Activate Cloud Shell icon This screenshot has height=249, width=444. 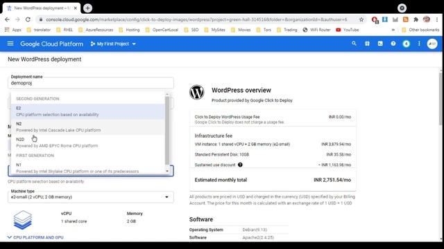380,44
